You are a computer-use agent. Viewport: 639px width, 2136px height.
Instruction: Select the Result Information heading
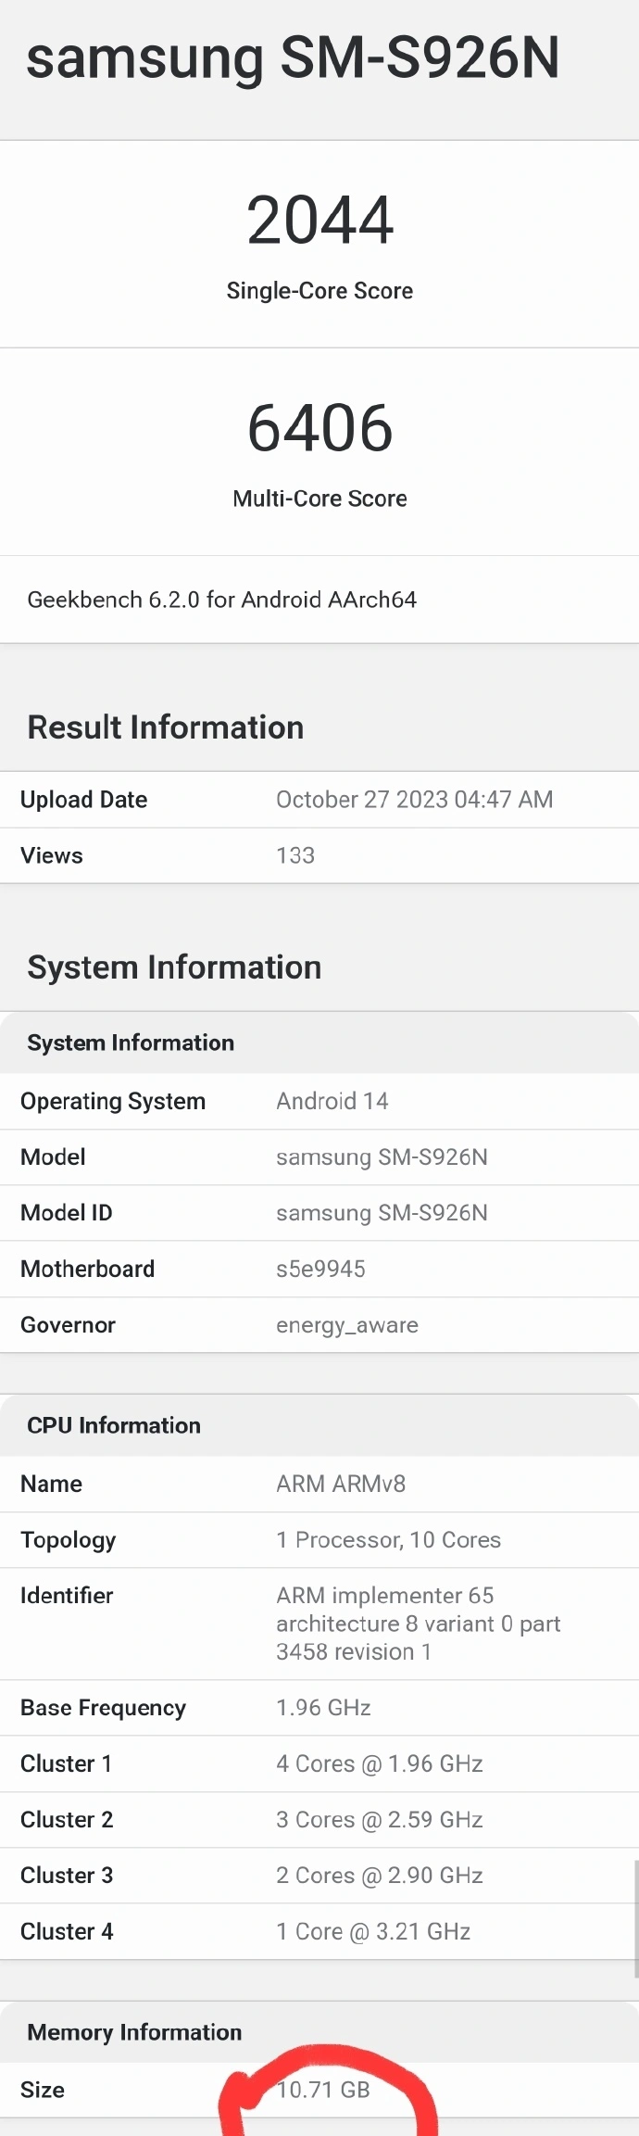pos(165,727)
